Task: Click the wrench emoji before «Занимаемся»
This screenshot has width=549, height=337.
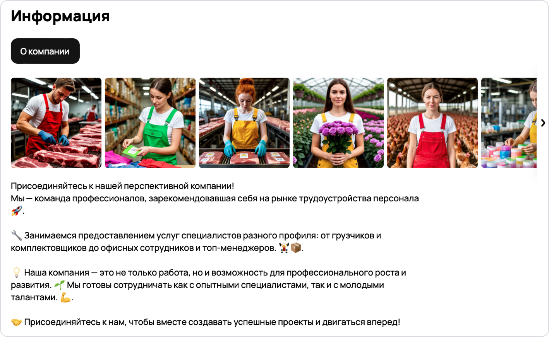Action: pyautogui.click(x=16, y=235)
